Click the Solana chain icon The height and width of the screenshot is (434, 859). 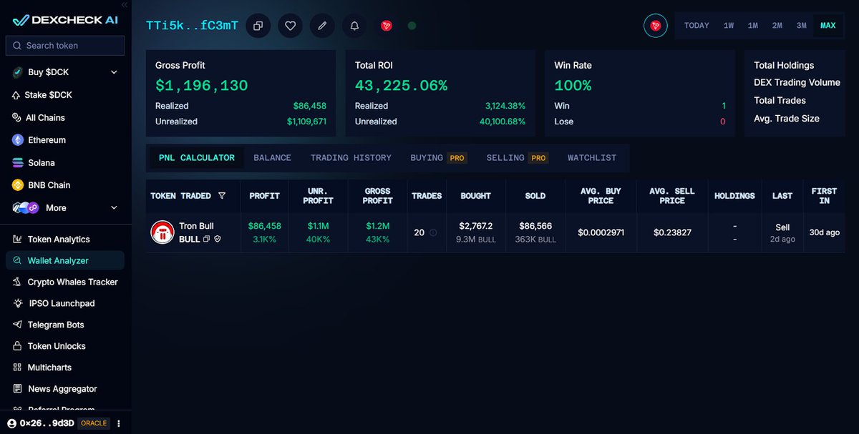[x=17, y=163]
